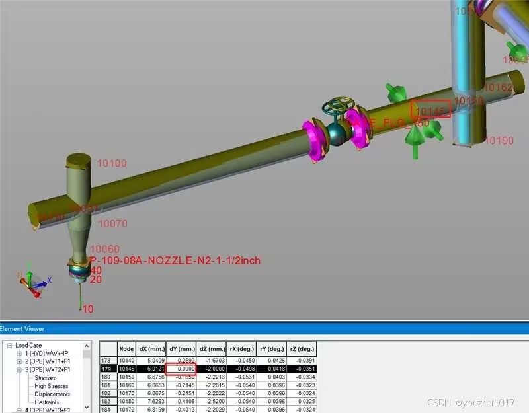The height and width of the screenshot is (413, 529).
Task: Click dY value -0.4106
Action: click(x=181, y=401)
